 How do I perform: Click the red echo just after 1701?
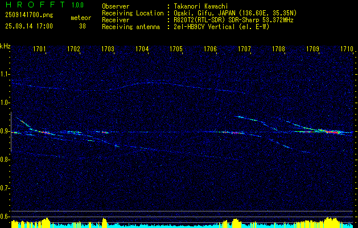tap(45, 132)
